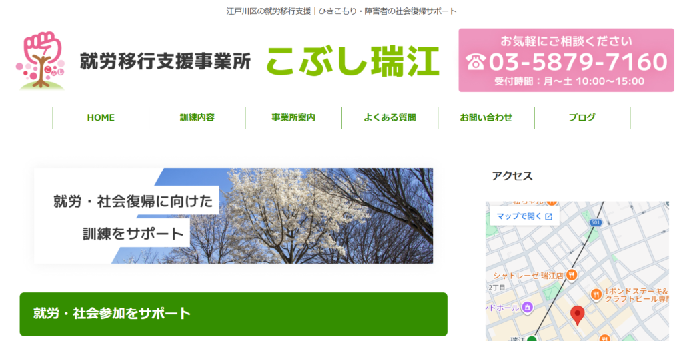Click the Kobushi fist tree logo

(x=41, y=61)
